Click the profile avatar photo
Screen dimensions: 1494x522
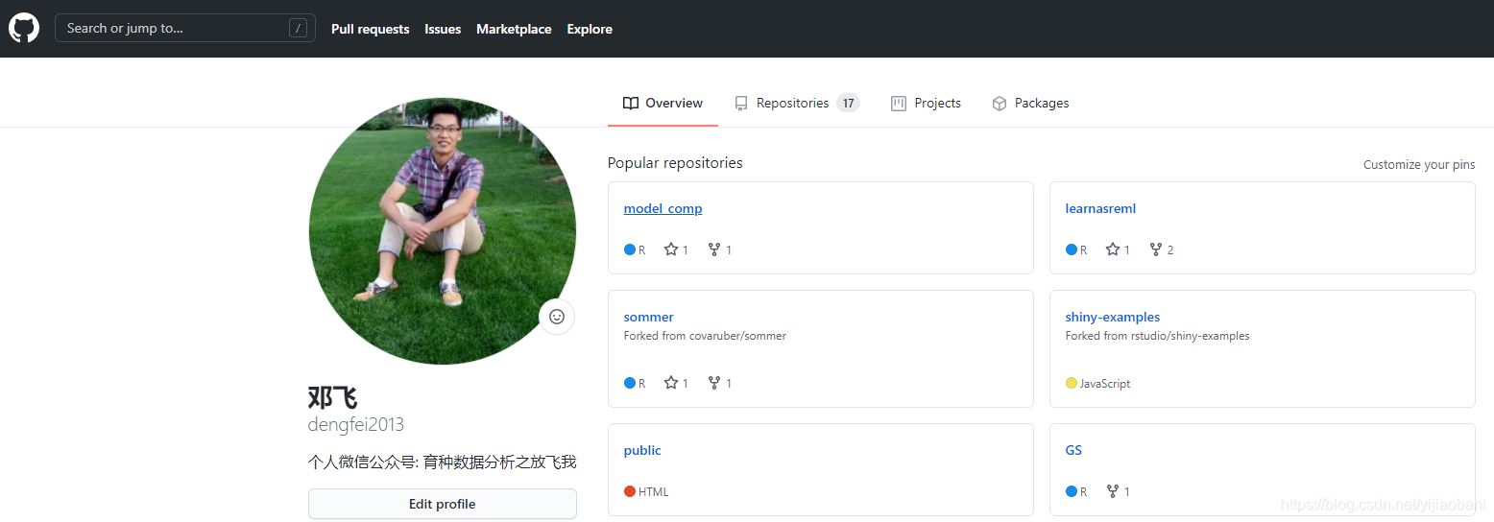coord(443,230)
